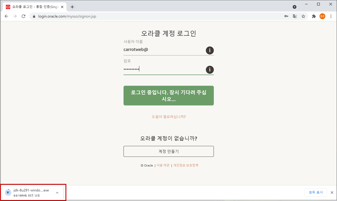
Task: Click the tab search dropdown circle
Action: coord(295,7)
